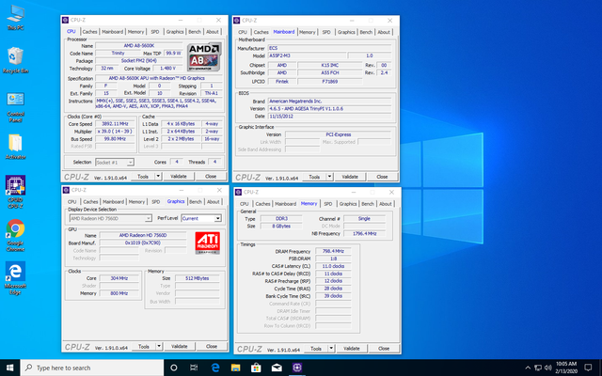Launch Microsoft Edge desktop shortcut

coord(15,278)
